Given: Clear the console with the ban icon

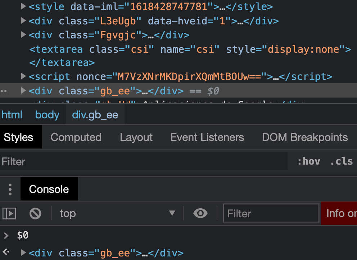Looking at the screenshot, I should [35, 213].
